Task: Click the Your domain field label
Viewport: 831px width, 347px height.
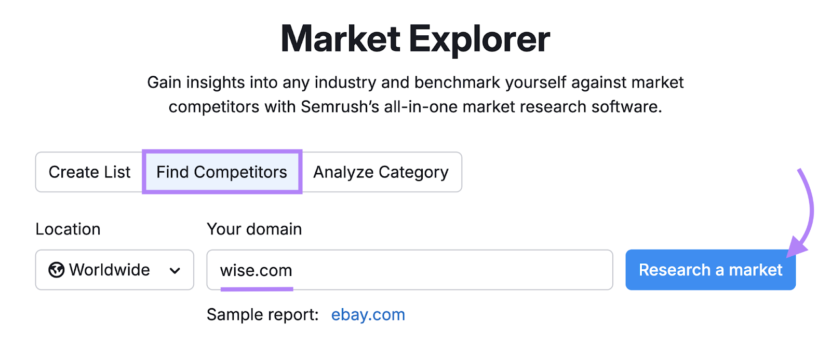Action: (254, 229)
